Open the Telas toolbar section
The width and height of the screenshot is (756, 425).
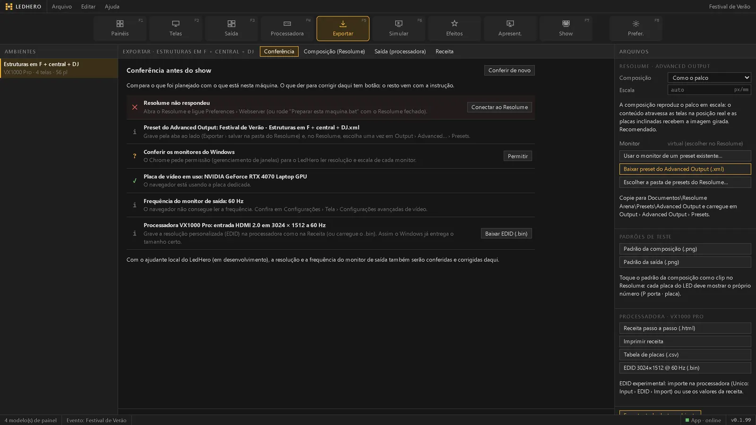tap(176, 28)
